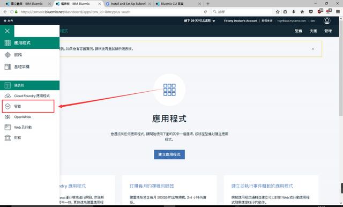Open a new browser tab
This screenshot has height=207, width=343.
[208, 4]
